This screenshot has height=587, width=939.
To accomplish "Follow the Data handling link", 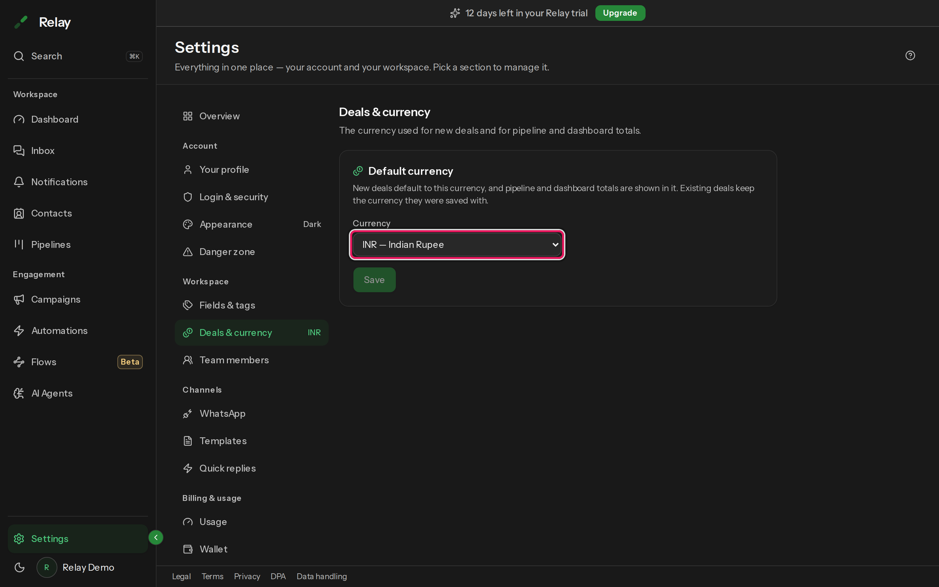I will click(x=322, y=576).
